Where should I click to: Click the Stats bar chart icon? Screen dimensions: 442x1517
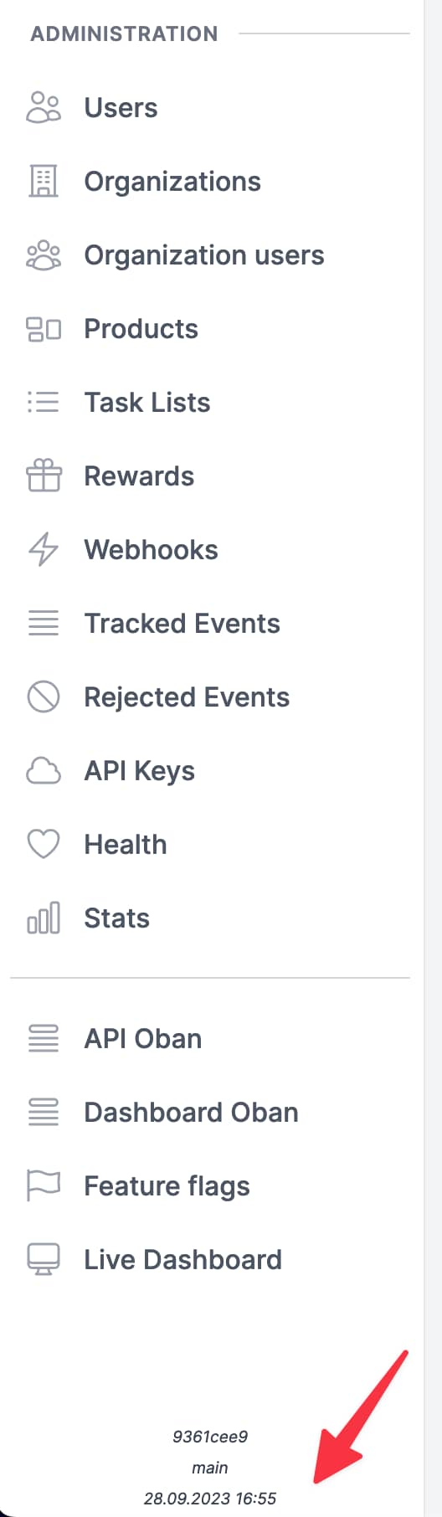(44, 918)
